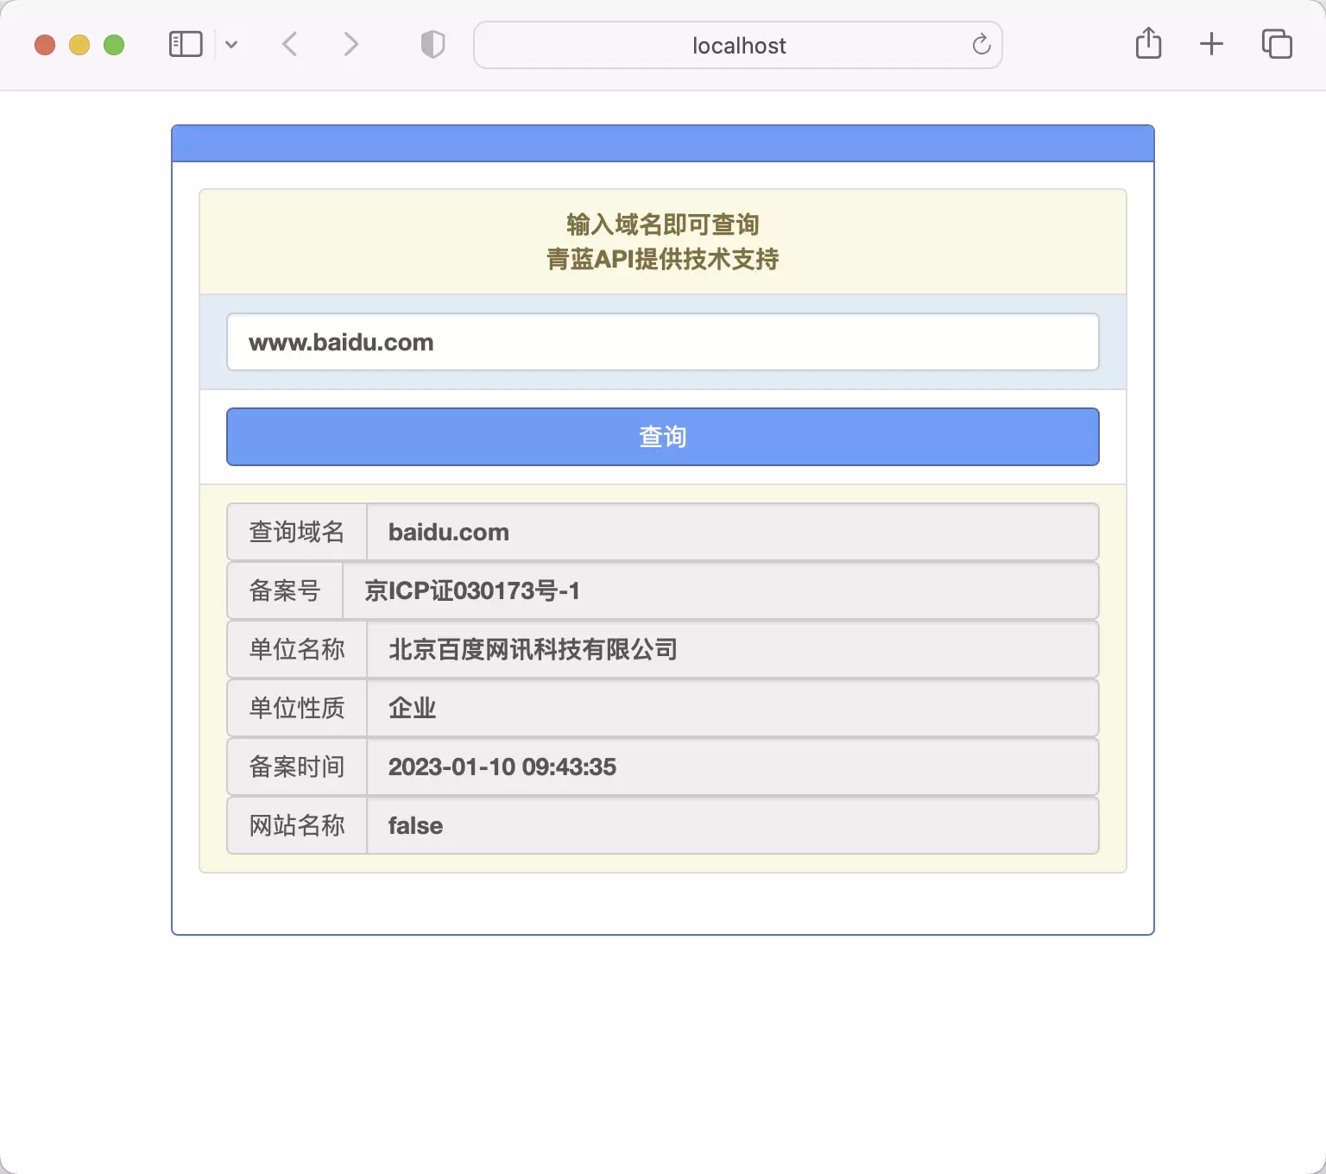Select the baidu.com result value
Image resolution: width=1326 pixels, height=1174 pixels.
click(x=733, y=532)
